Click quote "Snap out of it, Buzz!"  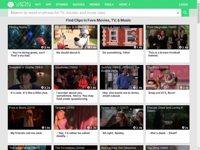[162, 93]
